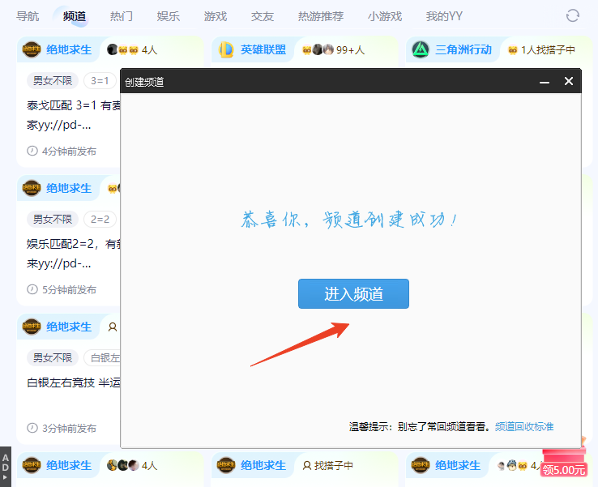
Task: Click the 泰戈匹配 3=1 post text
Action: (73, 115)
